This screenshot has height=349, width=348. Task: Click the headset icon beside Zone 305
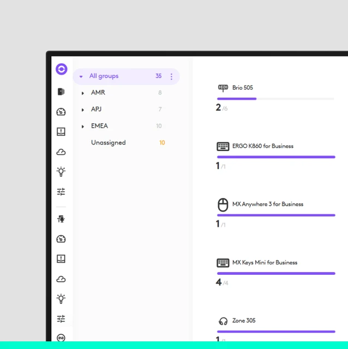pos(223,321)
